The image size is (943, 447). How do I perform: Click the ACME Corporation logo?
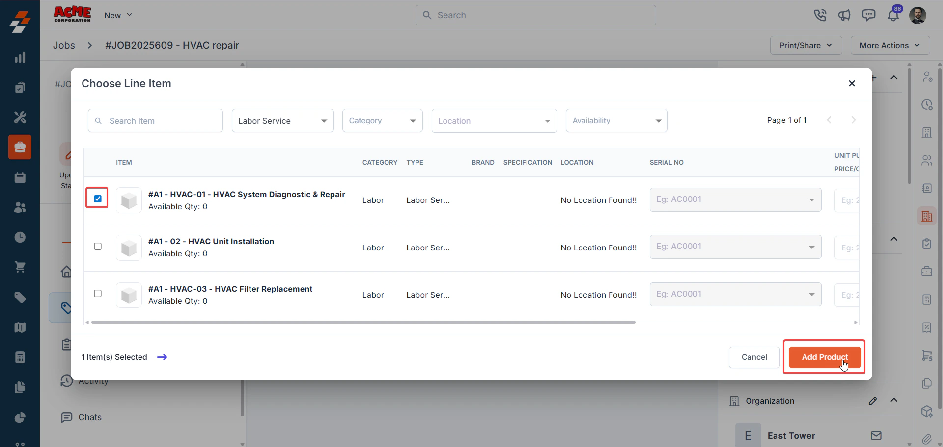(x=72, y=14)
